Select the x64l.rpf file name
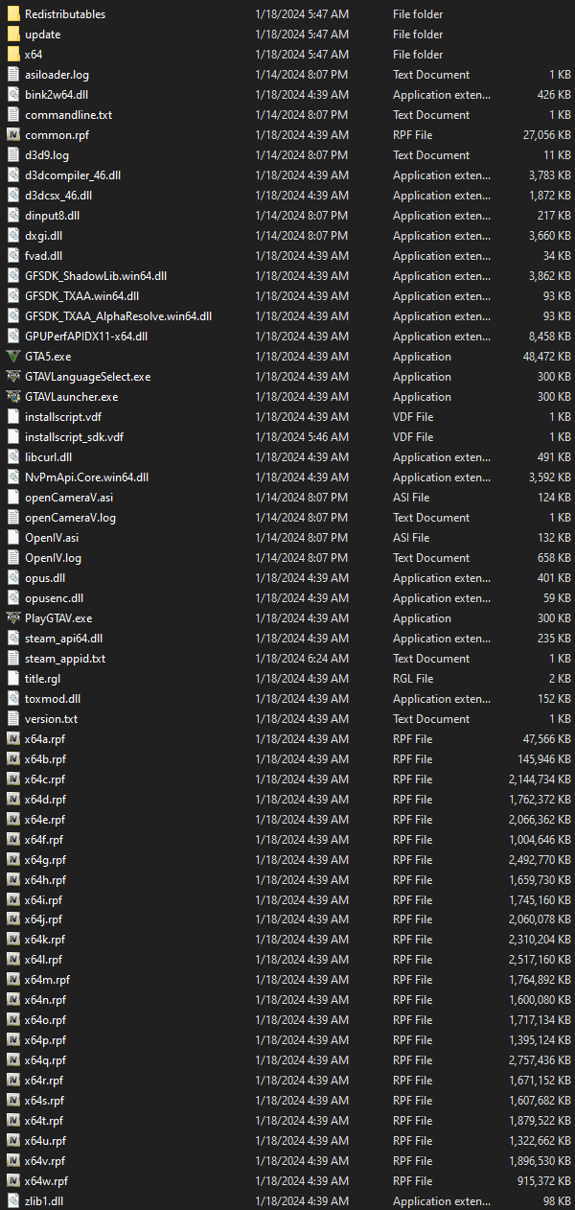575x1210 pixels. [44, 961]
